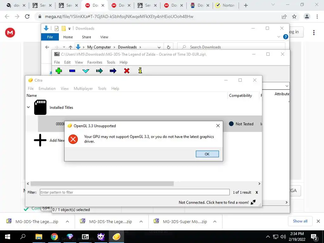Image resolution: width=324 pixels, height=243 pixels.
Task: Click the green Add icon in 7-Zip toolbar
Action: [x=59, y=71]
